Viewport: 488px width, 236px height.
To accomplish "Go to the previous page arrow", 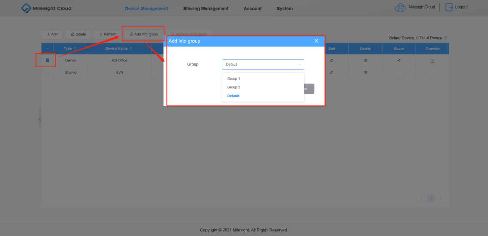I will 421,198.
